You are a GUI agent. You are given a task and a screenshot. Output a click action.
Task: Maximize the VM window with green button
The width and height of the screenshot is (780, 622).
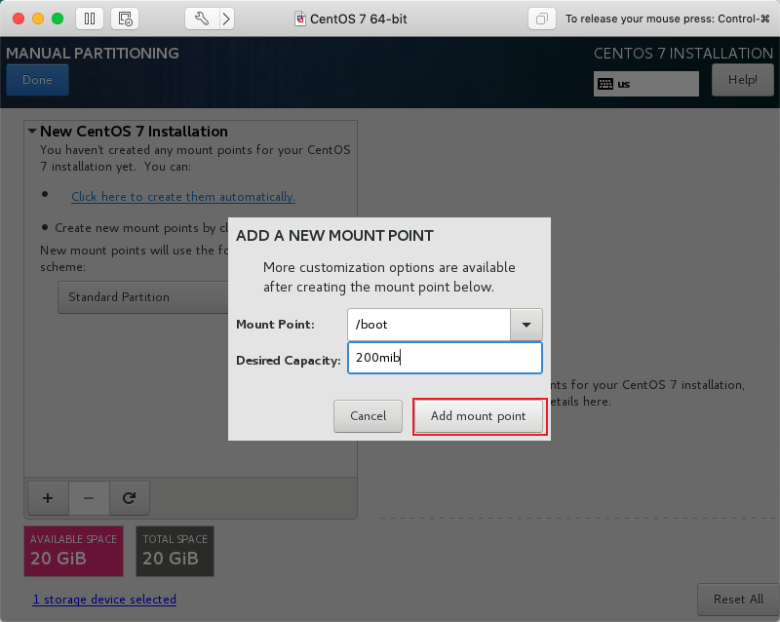point(58,19)
